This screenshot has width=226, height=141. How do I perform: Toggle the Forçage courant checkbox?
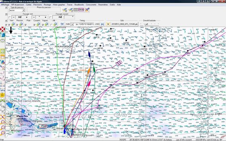coord(50,17)
